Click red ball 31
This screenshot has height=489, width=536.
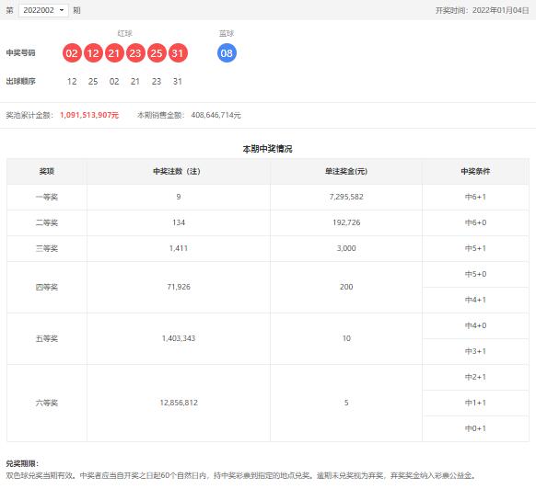pyautogui.click(x=178, y=53)
